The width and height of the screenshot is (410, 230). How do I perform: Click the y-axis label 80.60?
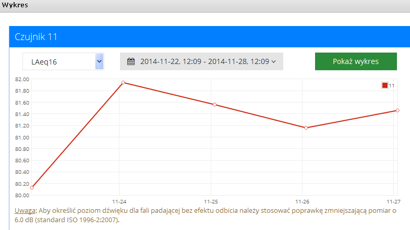(x=22, y=161)
